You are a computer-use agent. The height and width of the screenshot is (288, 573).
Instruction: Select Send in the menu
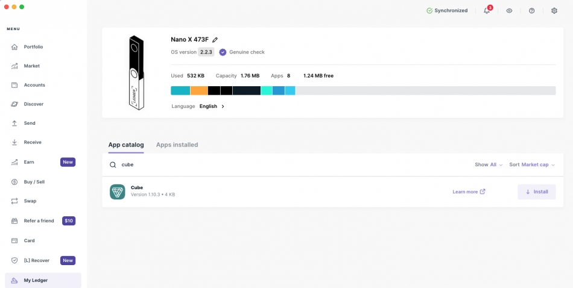pos(43,123)
